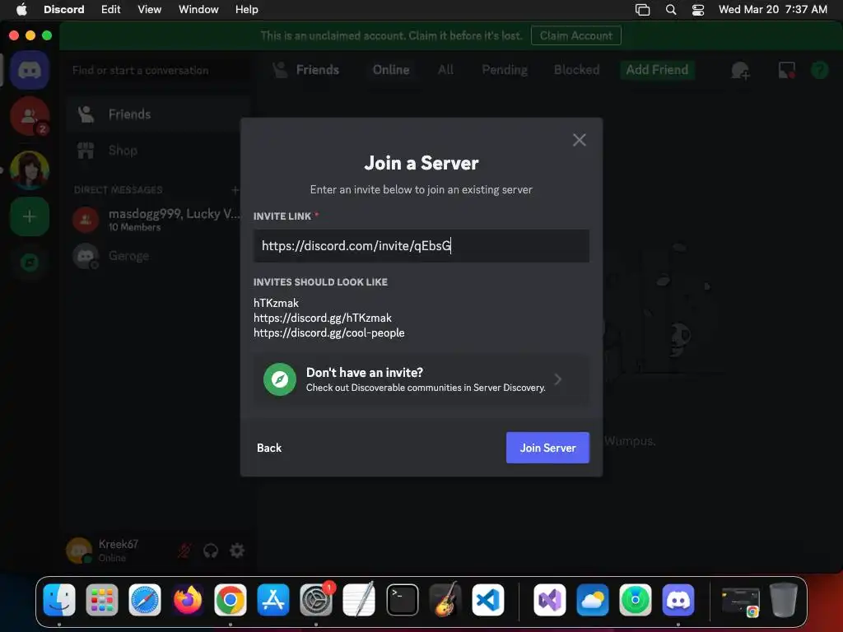Screen dimensions: 843x632
Task: Select the Friends heading in the top bar
Action: [x=317, y=70]
